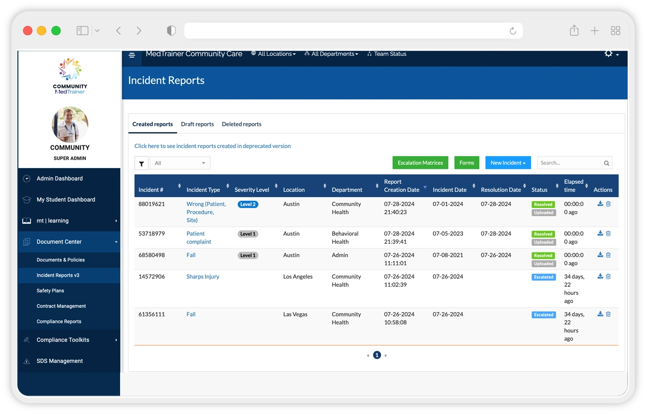The image size is (647, 414).
Task: Collapse the Document Center menu
Action: [116, 242]
